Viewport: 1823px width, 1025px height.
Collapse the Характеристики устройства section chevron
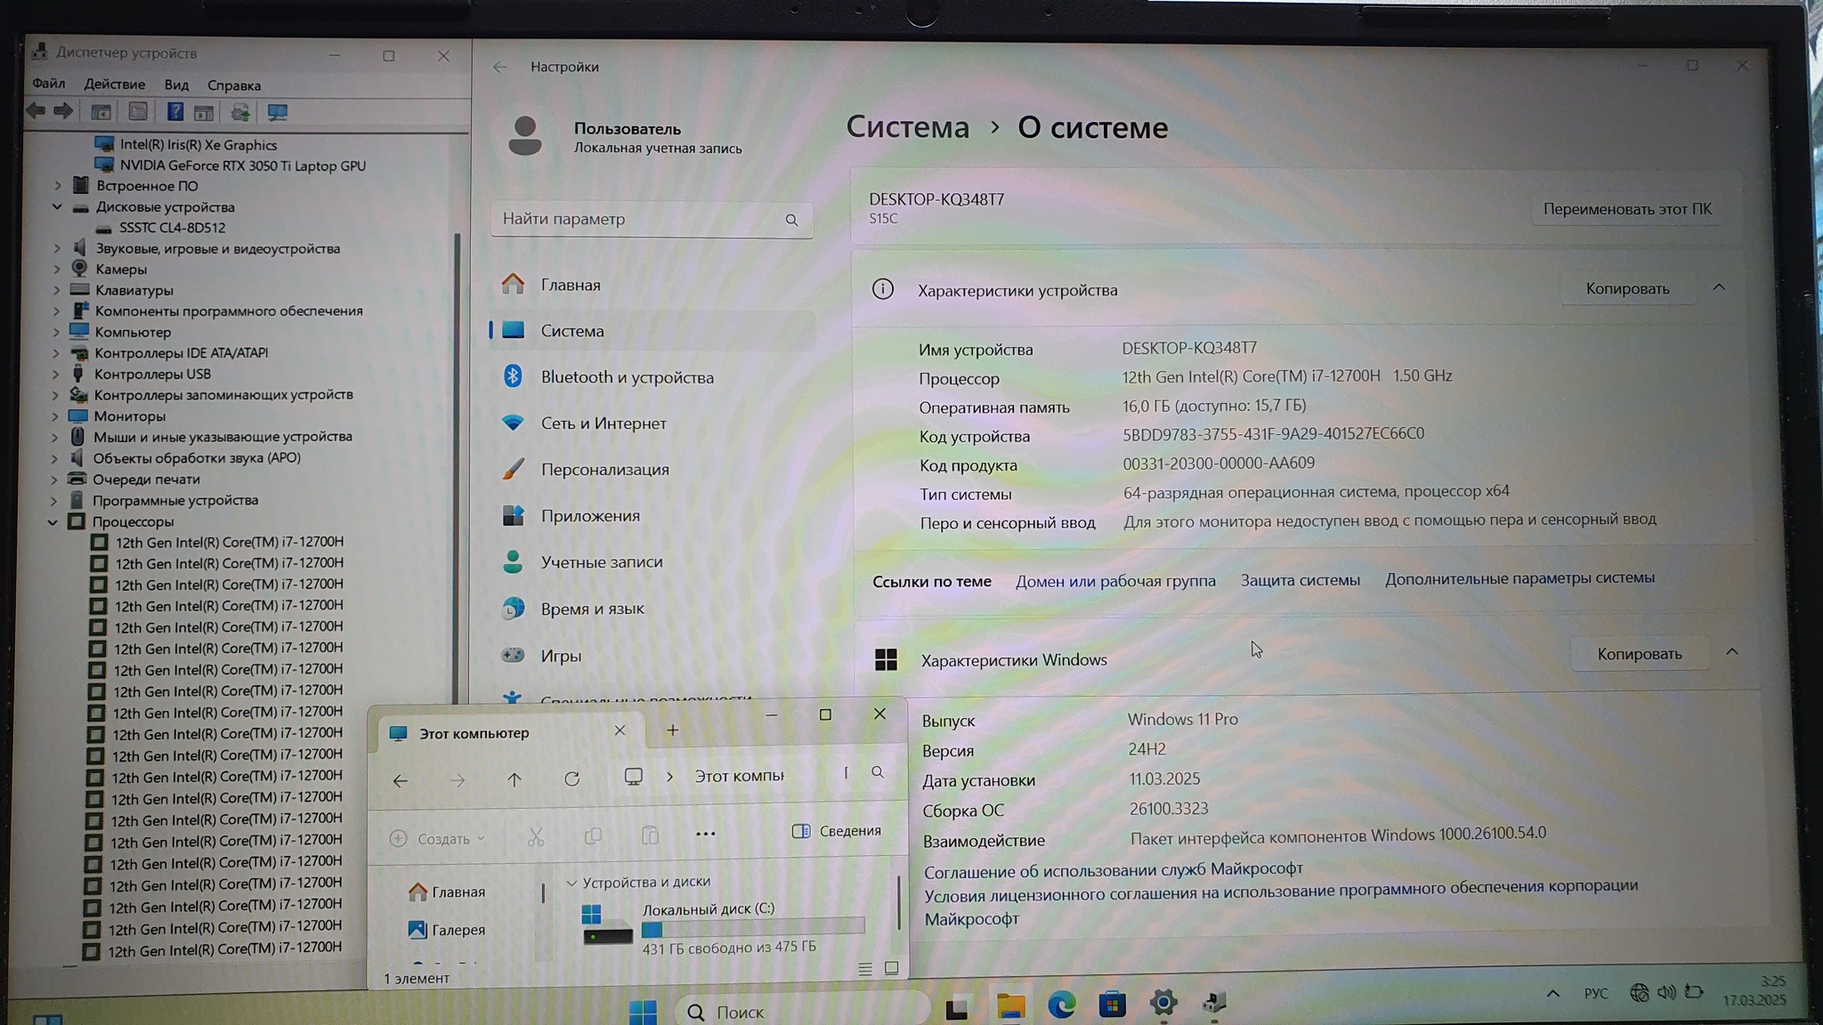click(1719, 287)
